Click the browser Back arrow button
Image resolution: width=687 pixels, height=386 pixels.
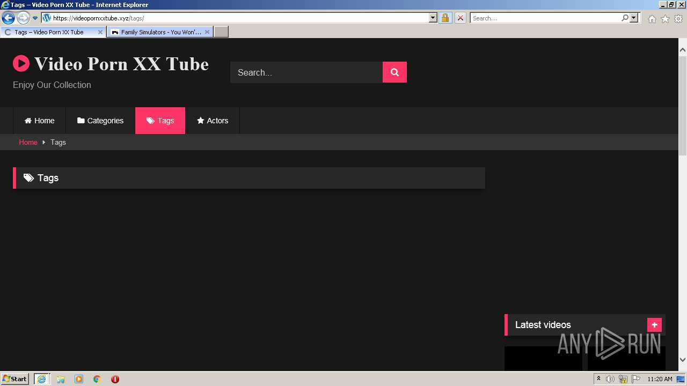(x=8, y=18)
